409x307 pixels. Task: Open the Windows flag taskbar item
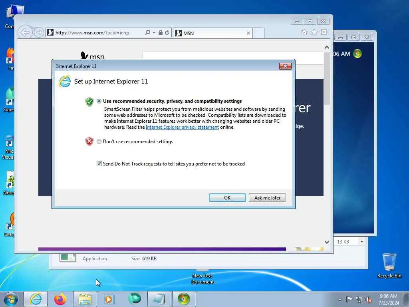(184, 299)
